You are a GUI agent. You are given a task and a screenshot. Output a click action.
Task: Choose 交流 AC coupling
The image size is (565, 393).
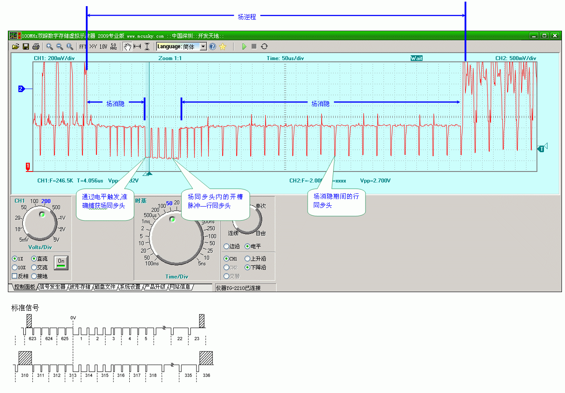pyautogui.click(x=34, y=268)
